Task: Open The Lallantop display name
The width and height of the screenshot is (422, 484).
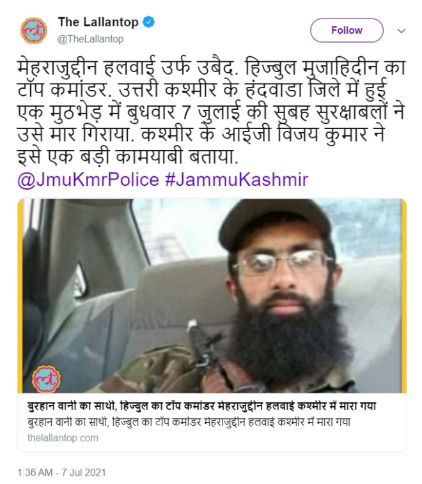Action: coord(98,22)
